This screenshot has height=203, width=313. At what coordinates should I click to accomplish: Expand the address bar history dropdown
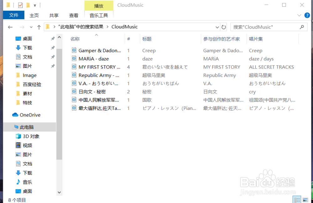click(x=217, y=27)
